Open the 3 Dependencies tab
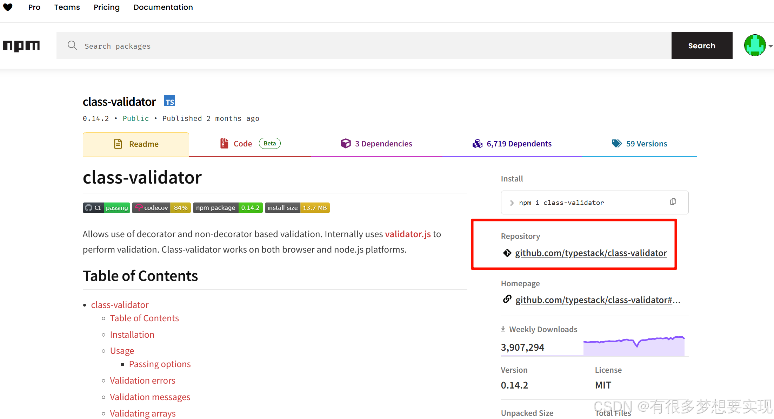Viewport: 774px width, 419px height. (376, 144)
